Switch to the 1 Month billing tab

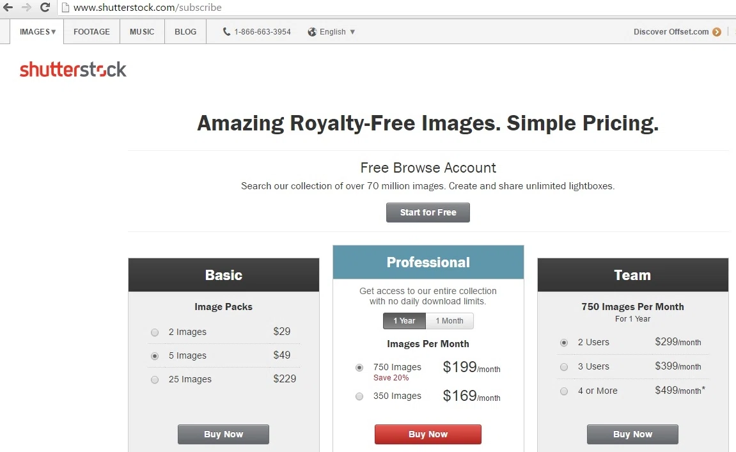[449, 320]
